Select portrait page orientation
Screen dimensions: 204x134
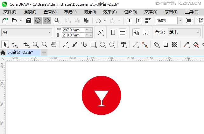point(113,32)
